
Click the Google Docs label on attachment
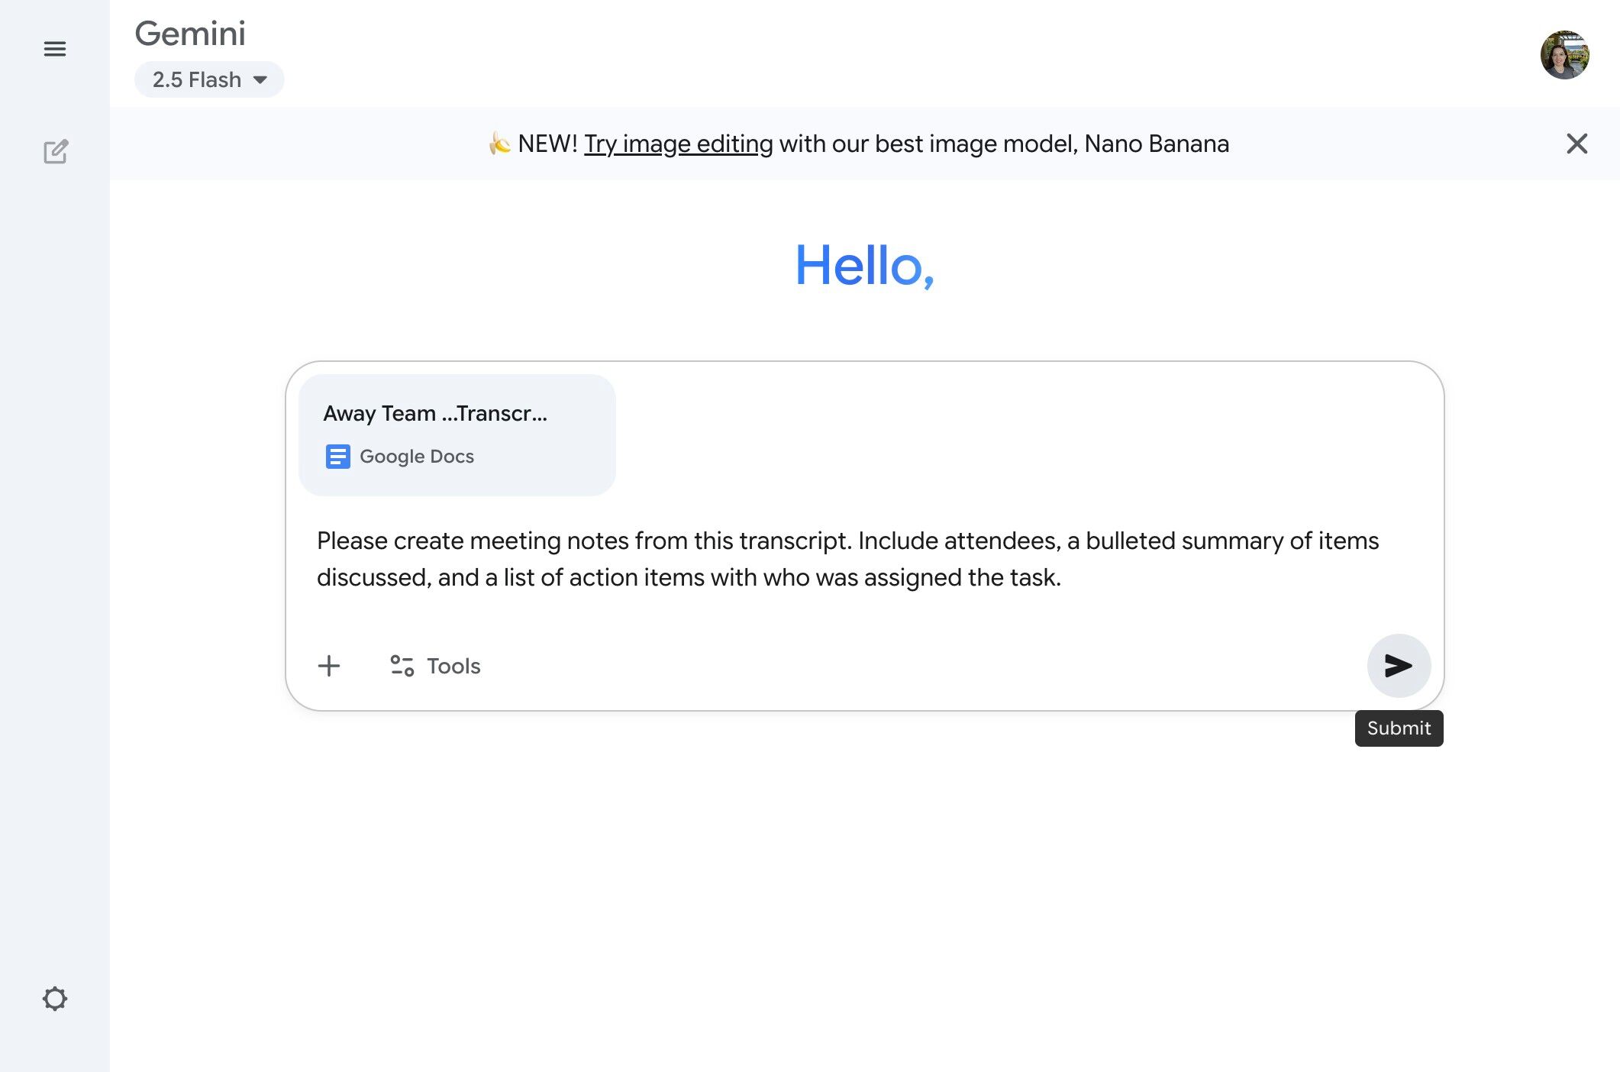tap(417, 457)
